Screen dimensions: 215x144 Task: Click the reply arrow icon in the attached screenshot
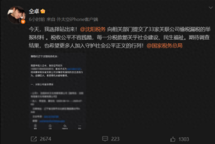(x=65, y=127)
